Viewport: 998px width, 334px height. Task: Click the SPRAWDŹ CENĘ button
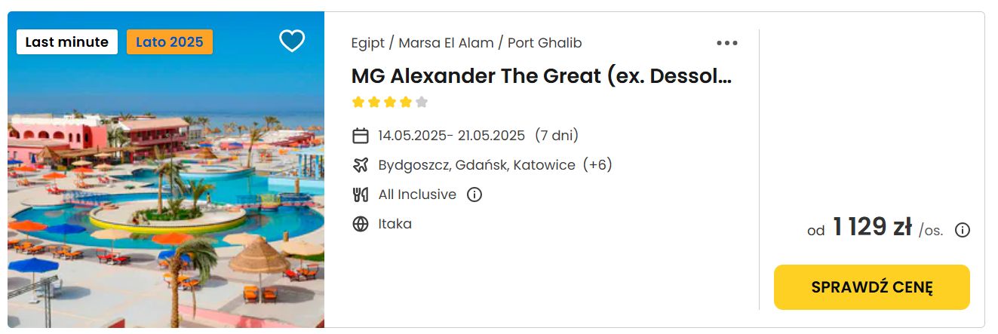pos(872,287)
